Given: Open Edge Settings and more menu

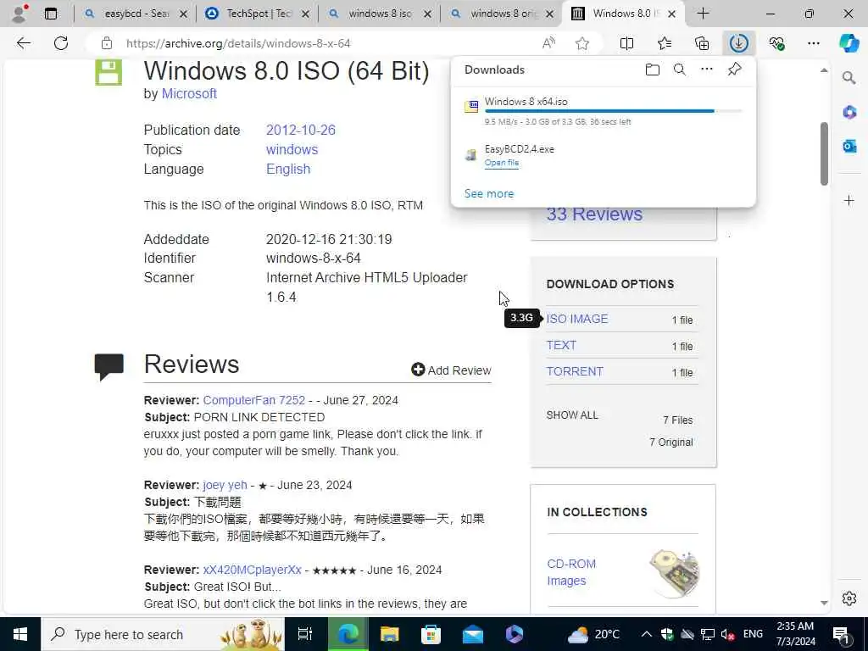Looking at the screenshot, I should coord(813,43).
